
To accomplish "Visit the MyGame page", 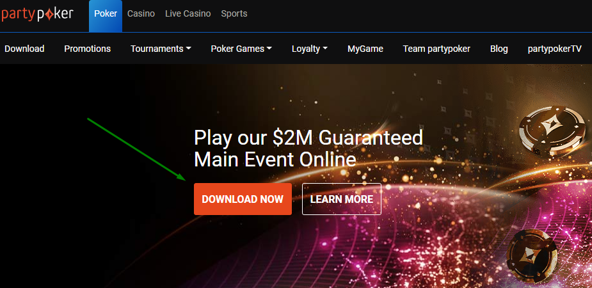I will tap(365, 49).
